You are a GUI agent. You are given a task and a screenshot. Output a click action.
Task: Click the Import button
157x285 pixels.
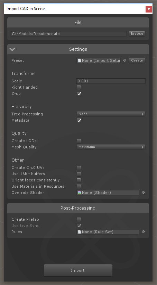(78, 270)
